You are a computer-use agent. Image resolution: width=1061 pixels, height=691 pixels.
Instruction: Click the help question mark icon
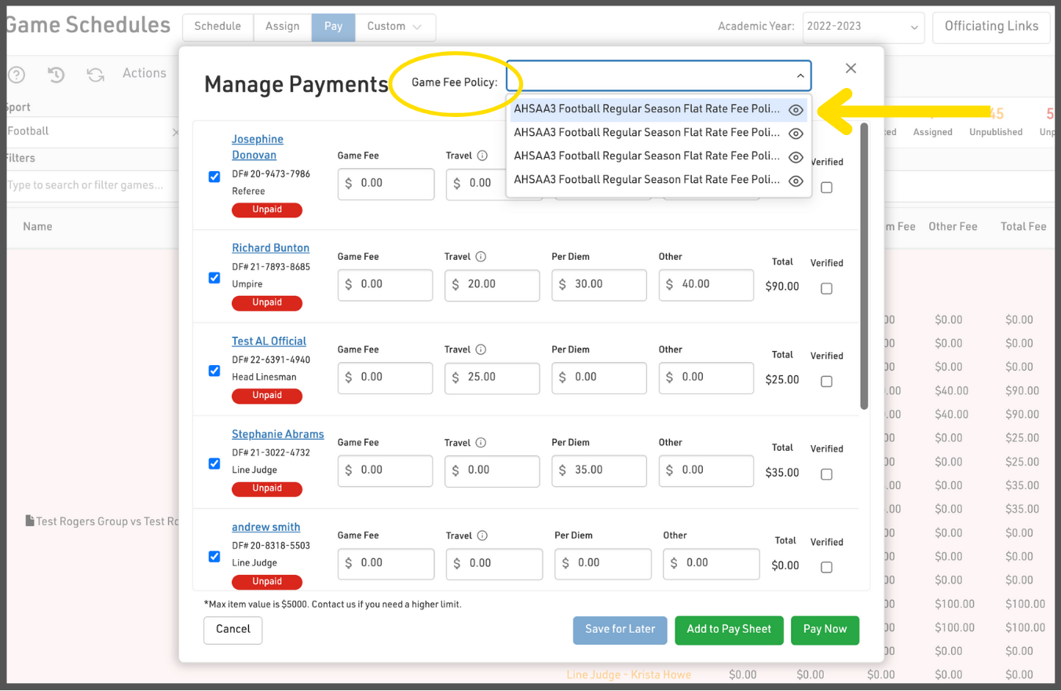pyautogui.click(x=16, y=75)
